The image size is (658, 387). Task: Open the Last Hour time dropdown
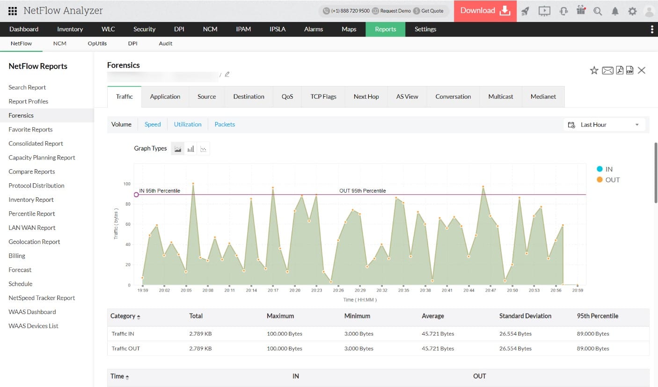click(x=604, y=125)
